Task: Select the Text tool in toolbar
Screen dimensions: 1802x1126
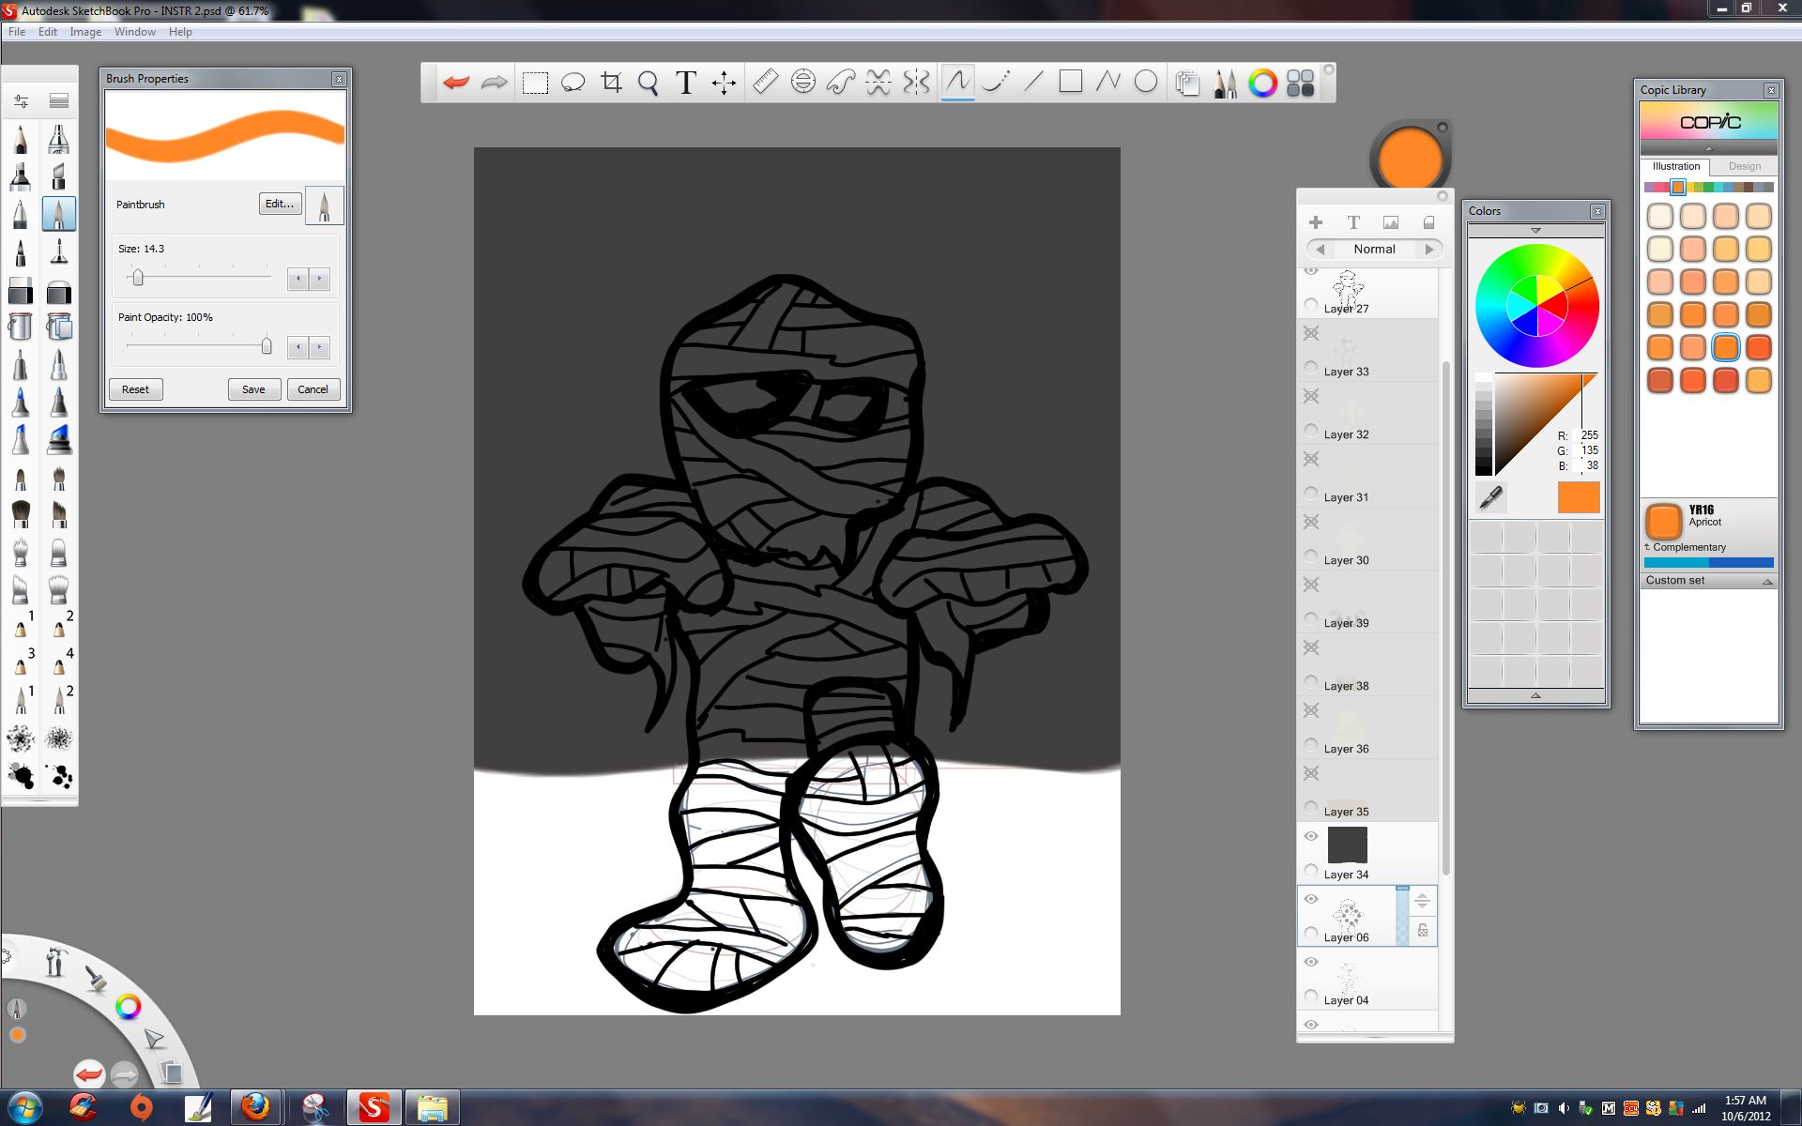Action: tap(686, 83)
